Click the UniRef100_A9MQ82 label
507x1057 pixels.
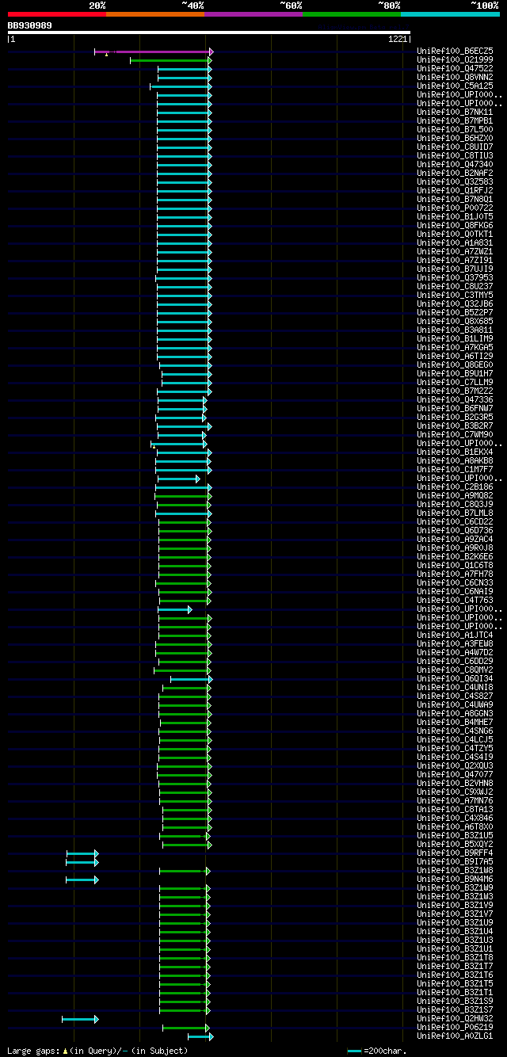pyautogui.click(x=456, y=495)
